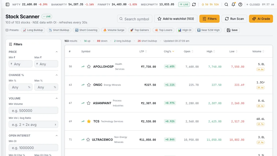Open the help question mark icon
Viewport: 277px width, 156px height.
point(240,5)
